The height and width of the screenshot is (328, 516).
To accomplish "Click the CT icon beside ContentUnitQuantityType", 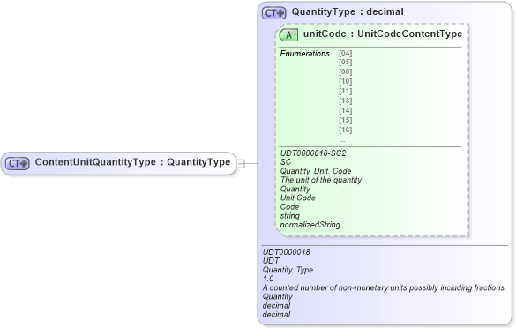I will (18, 163).
